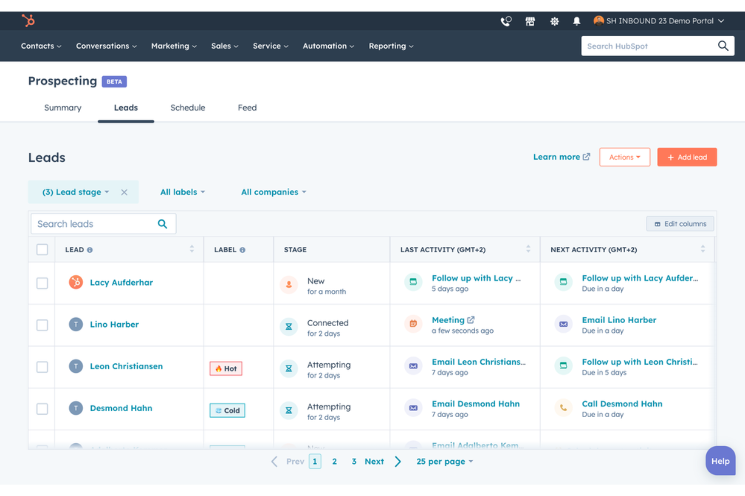Click the meeting icon on Lino Harber's last activity

413,324
